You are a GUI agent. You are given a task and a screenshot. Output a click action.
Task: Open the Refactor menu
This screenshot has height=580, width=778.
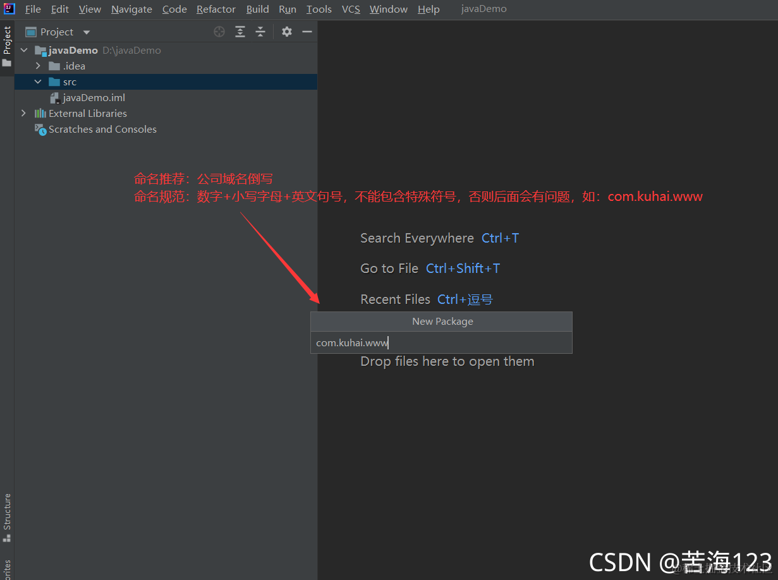216,9
